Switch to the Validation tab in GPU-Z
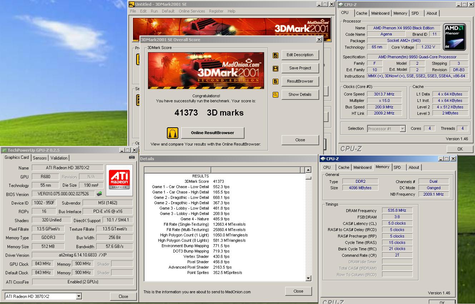 coord(59,158)
